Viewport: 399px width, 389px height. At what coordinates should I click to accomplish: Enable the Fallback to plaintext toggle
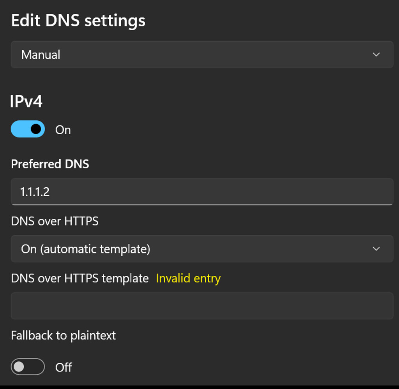[x=28, y=367]
